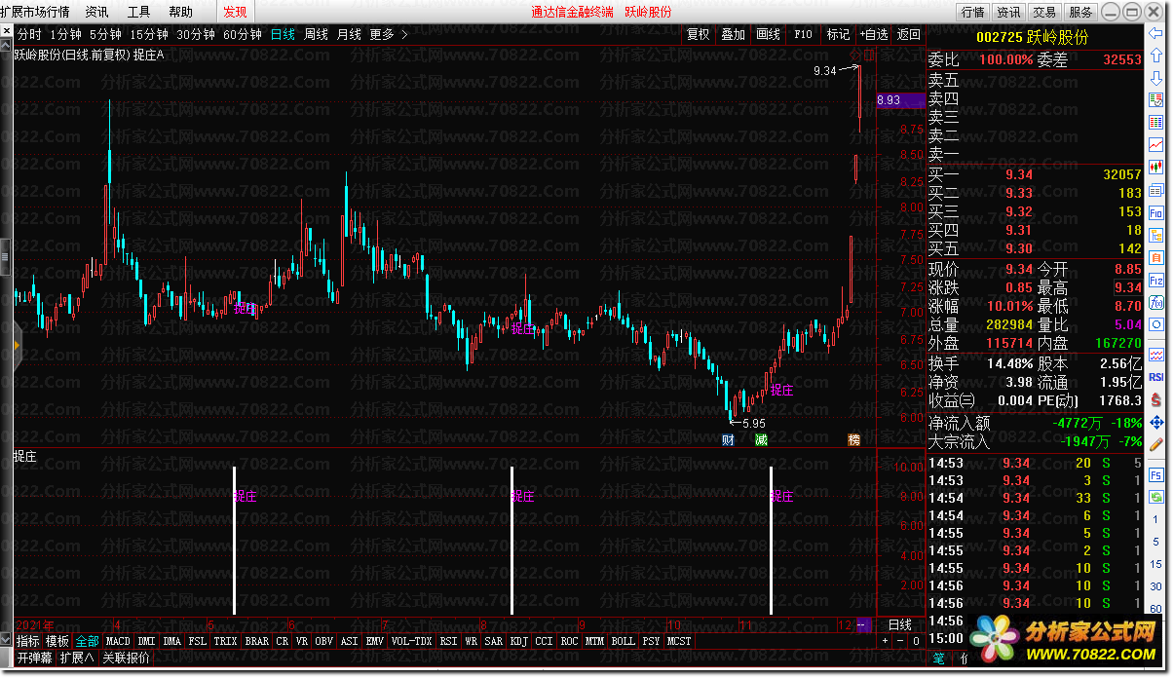This screenshot has width=1174, height=678.
Task: Click the 榜 marker below the chart
Action: (x=853, y=440)
